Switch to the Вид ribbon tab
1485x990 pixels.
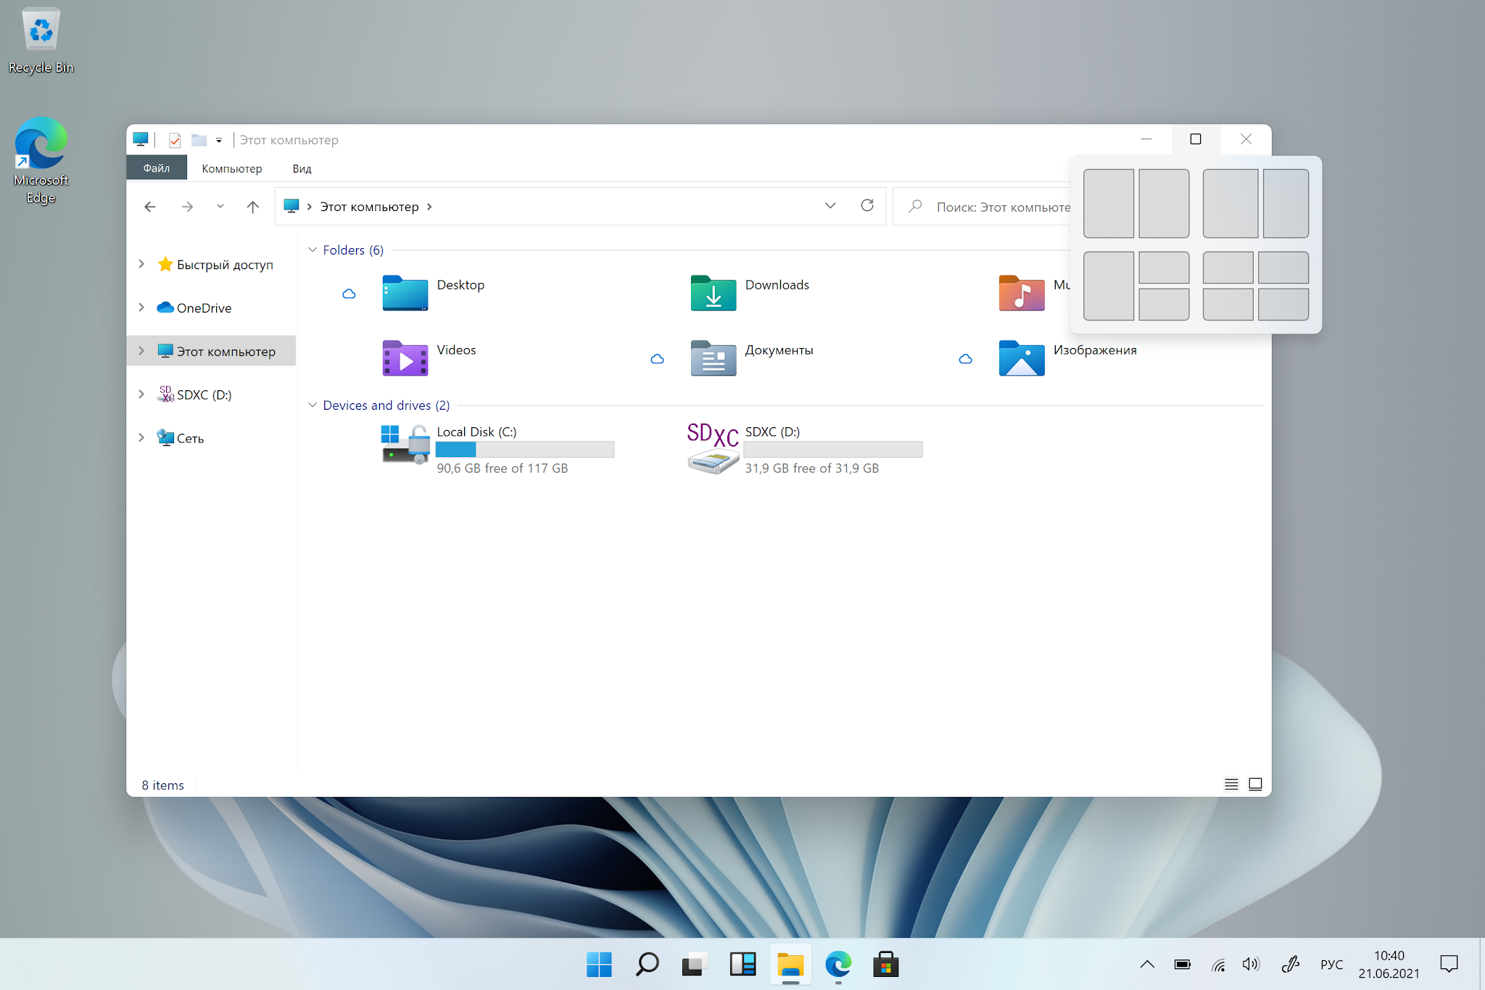pos(301,168)
